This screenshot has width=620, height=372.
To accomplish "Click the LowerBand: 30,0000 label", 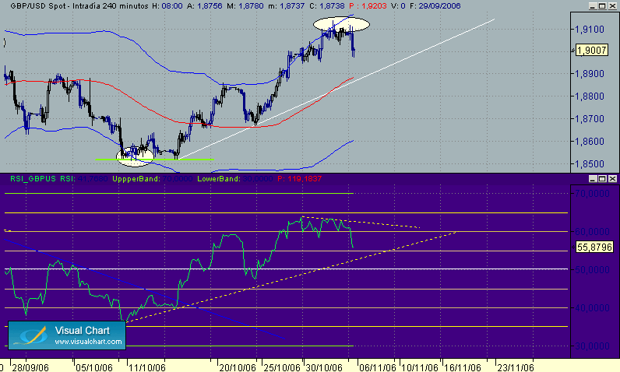I will point(235,179).
